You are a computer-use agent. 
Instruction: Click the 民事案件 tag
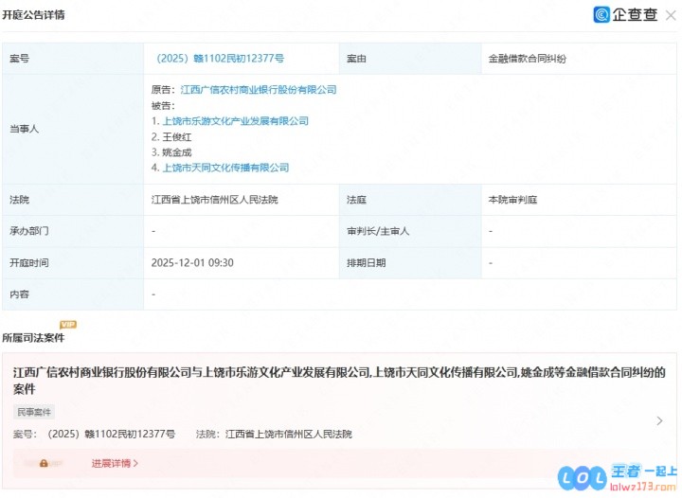tap(34, 412)
